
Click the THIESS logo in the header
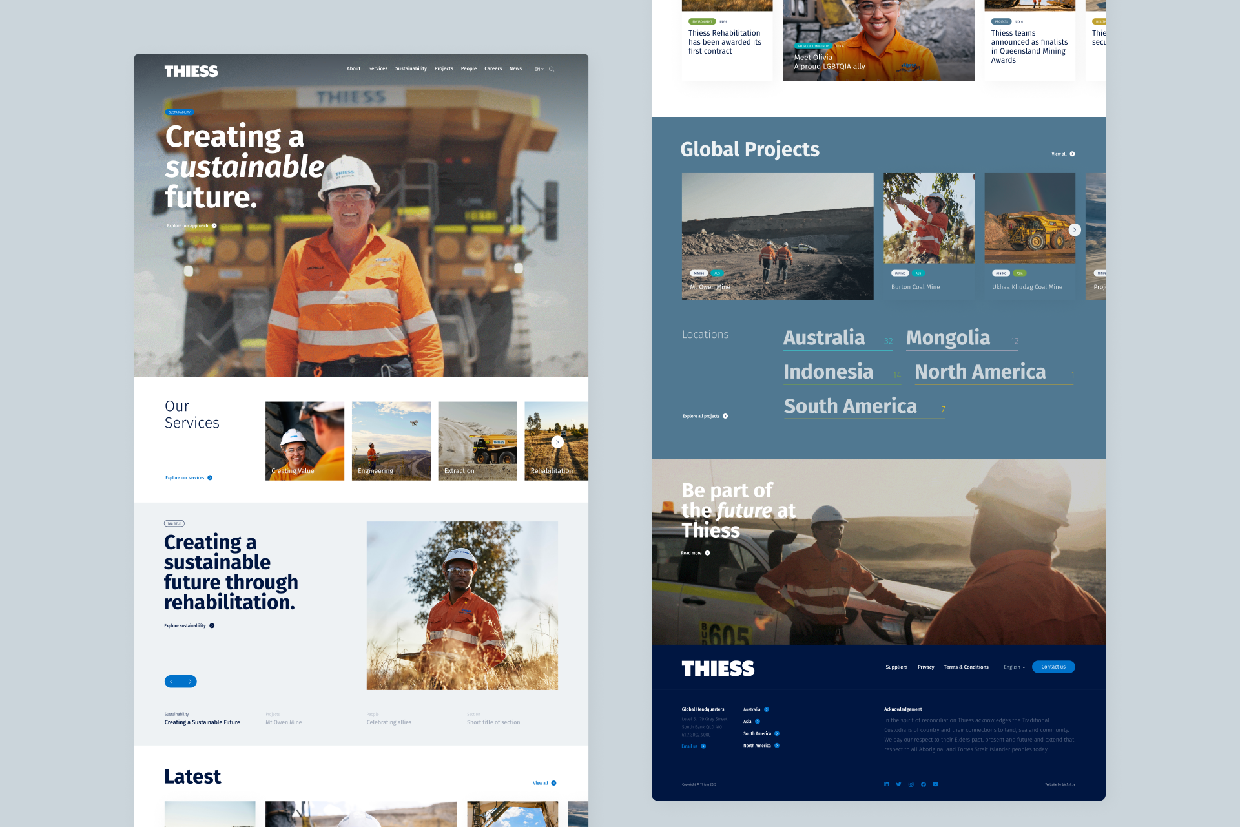coord(191,71)
